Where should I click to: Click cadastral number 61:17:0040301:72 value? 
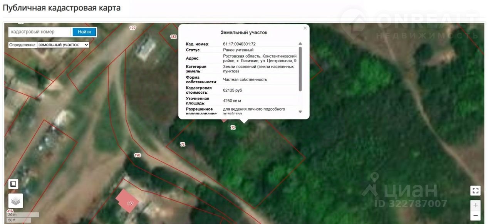pyautogui.click(x=239, y=44)
